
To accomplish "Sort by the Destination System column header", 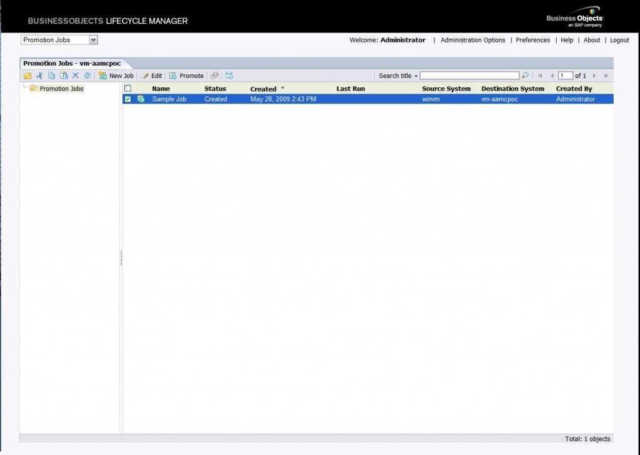I will click(x=512, y=89).
